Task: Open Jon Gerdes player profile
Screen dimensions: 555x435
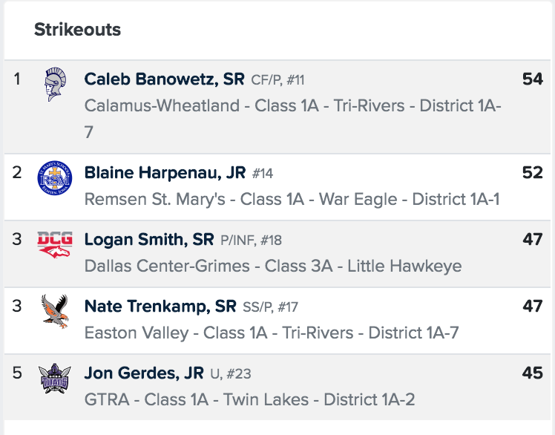Action: pos(144,373)
